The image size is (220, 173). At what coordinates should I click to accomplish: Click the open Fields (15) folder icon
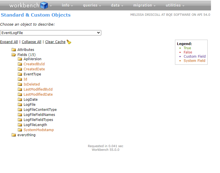pos(14,55)
